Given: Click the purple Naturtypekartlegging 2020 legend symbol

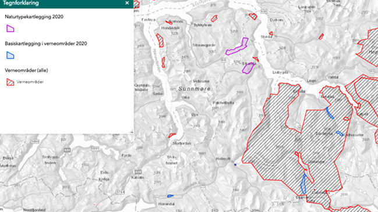Looking at the screenshot, I should [10, 28].
